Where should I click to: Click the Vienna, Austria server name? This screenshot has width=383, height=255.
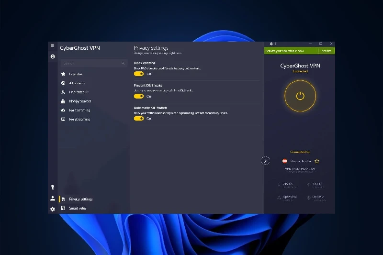(x=301, y=161)
